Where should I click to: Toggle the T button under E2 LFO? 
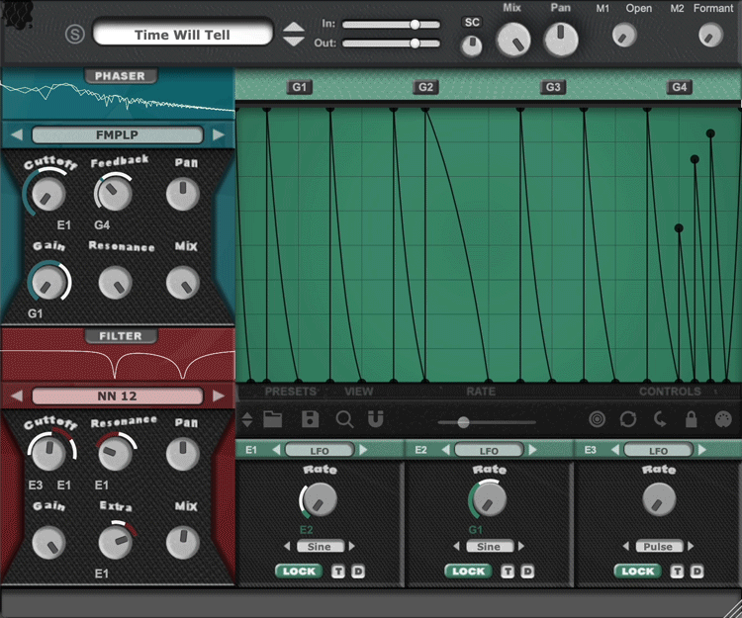[x=508, y=571]
